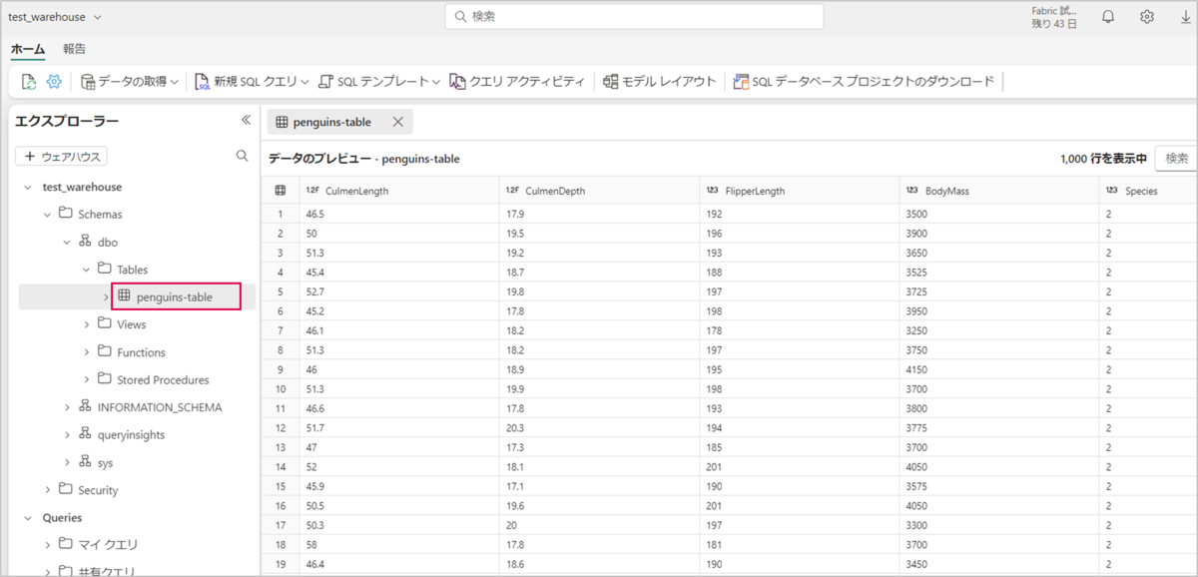Click the 検索 button beside row count

point(1177,158)
